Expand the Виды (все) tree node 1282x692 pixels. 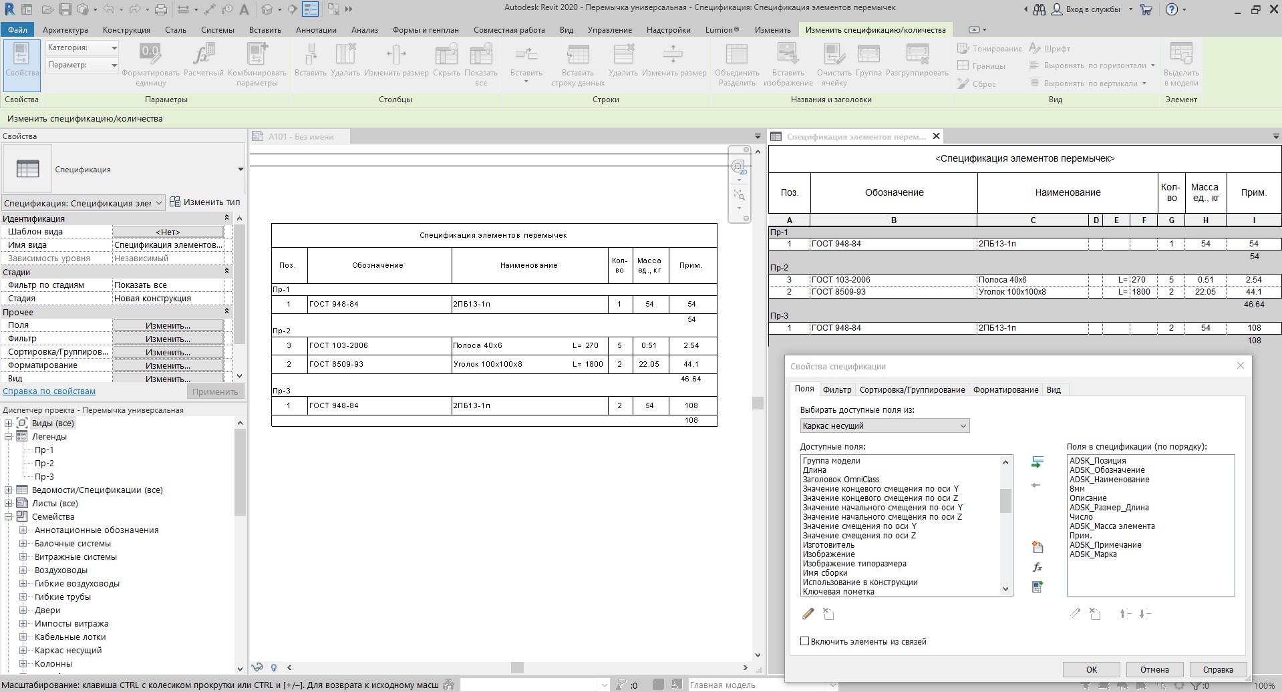9,423
